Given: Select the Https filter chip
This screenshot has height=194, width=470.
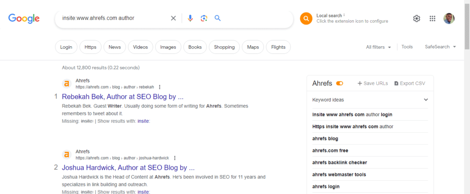Looking at the screenshot, I should pyautogui.click(x=90, y=47).
